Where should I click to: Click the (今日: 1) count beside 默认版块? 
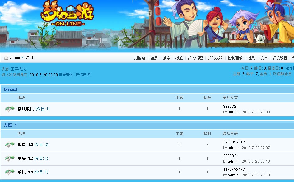click(43, 109)
